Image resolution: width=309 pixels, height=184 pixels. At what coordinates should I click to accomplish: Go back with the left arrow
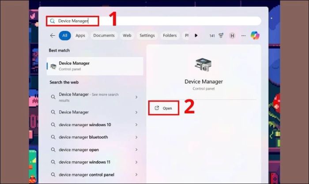point(53,35)
